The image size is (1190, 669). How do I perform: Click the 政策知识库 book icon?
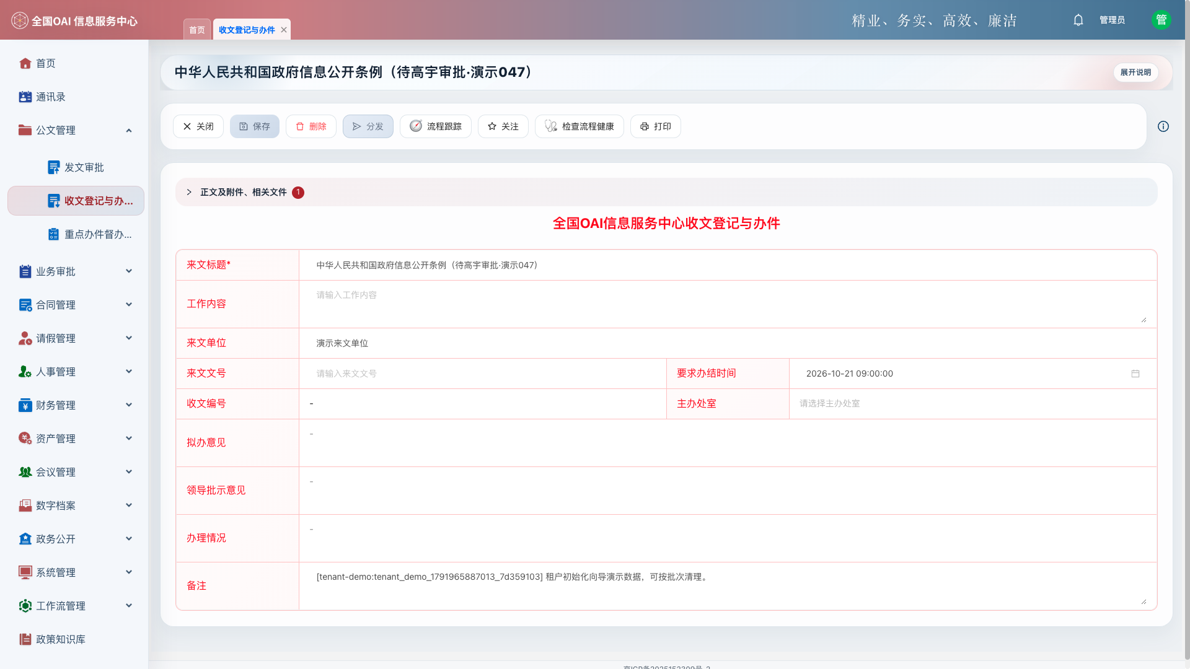[25, 639]
